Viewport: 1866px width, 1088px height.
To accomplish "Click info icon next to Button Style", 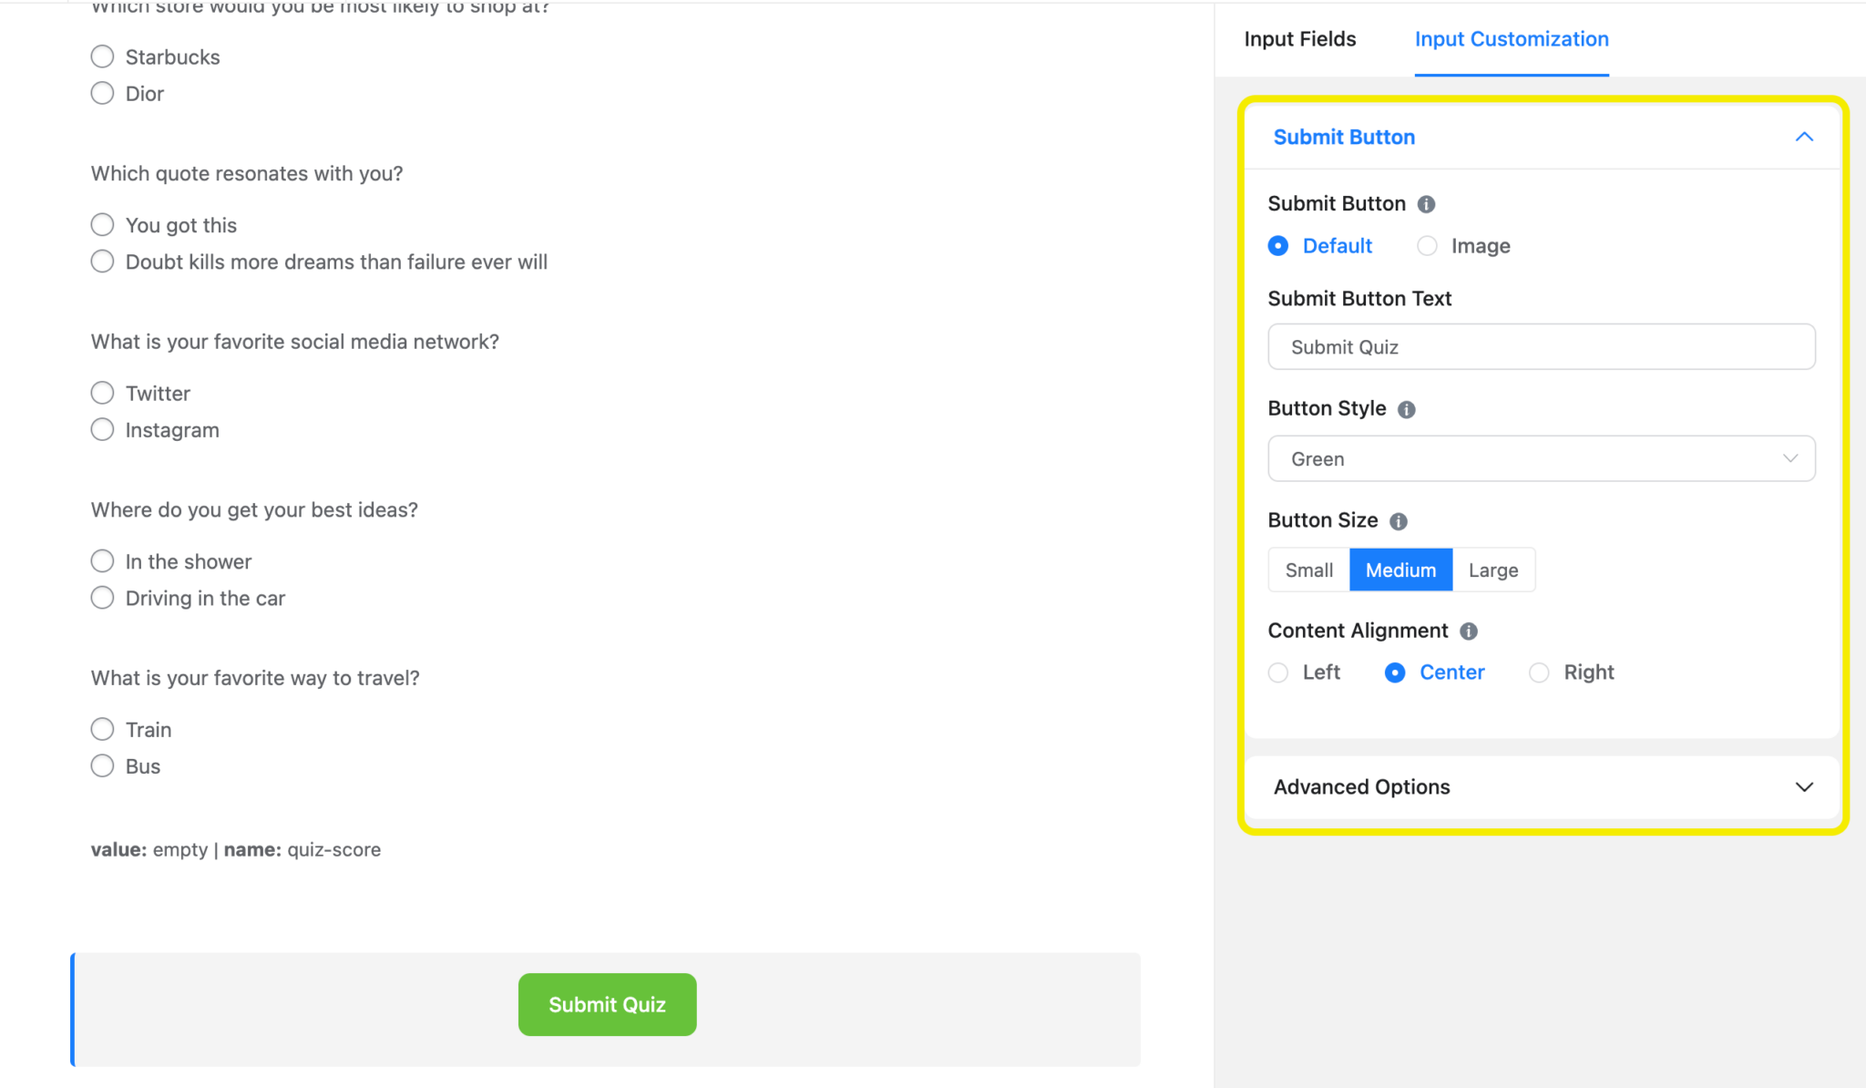I will click(x=1406, y=409).
